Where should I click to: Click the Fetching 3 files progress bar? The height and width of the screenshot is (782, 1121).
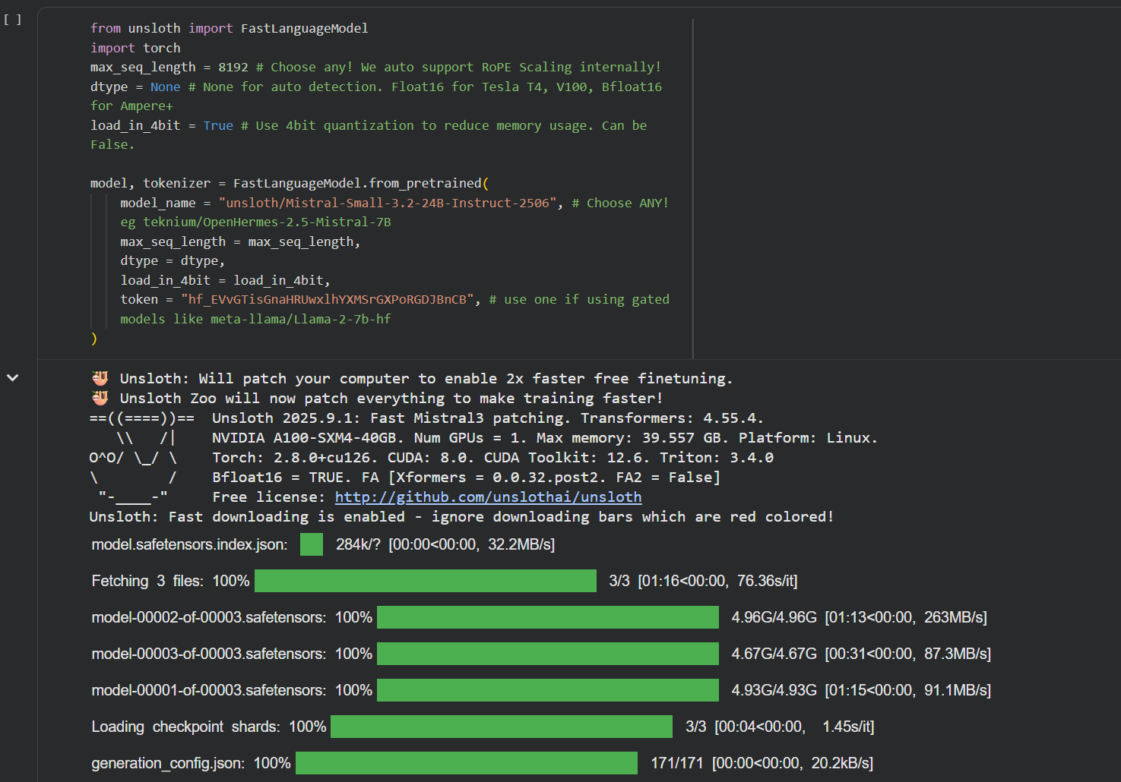426,581
